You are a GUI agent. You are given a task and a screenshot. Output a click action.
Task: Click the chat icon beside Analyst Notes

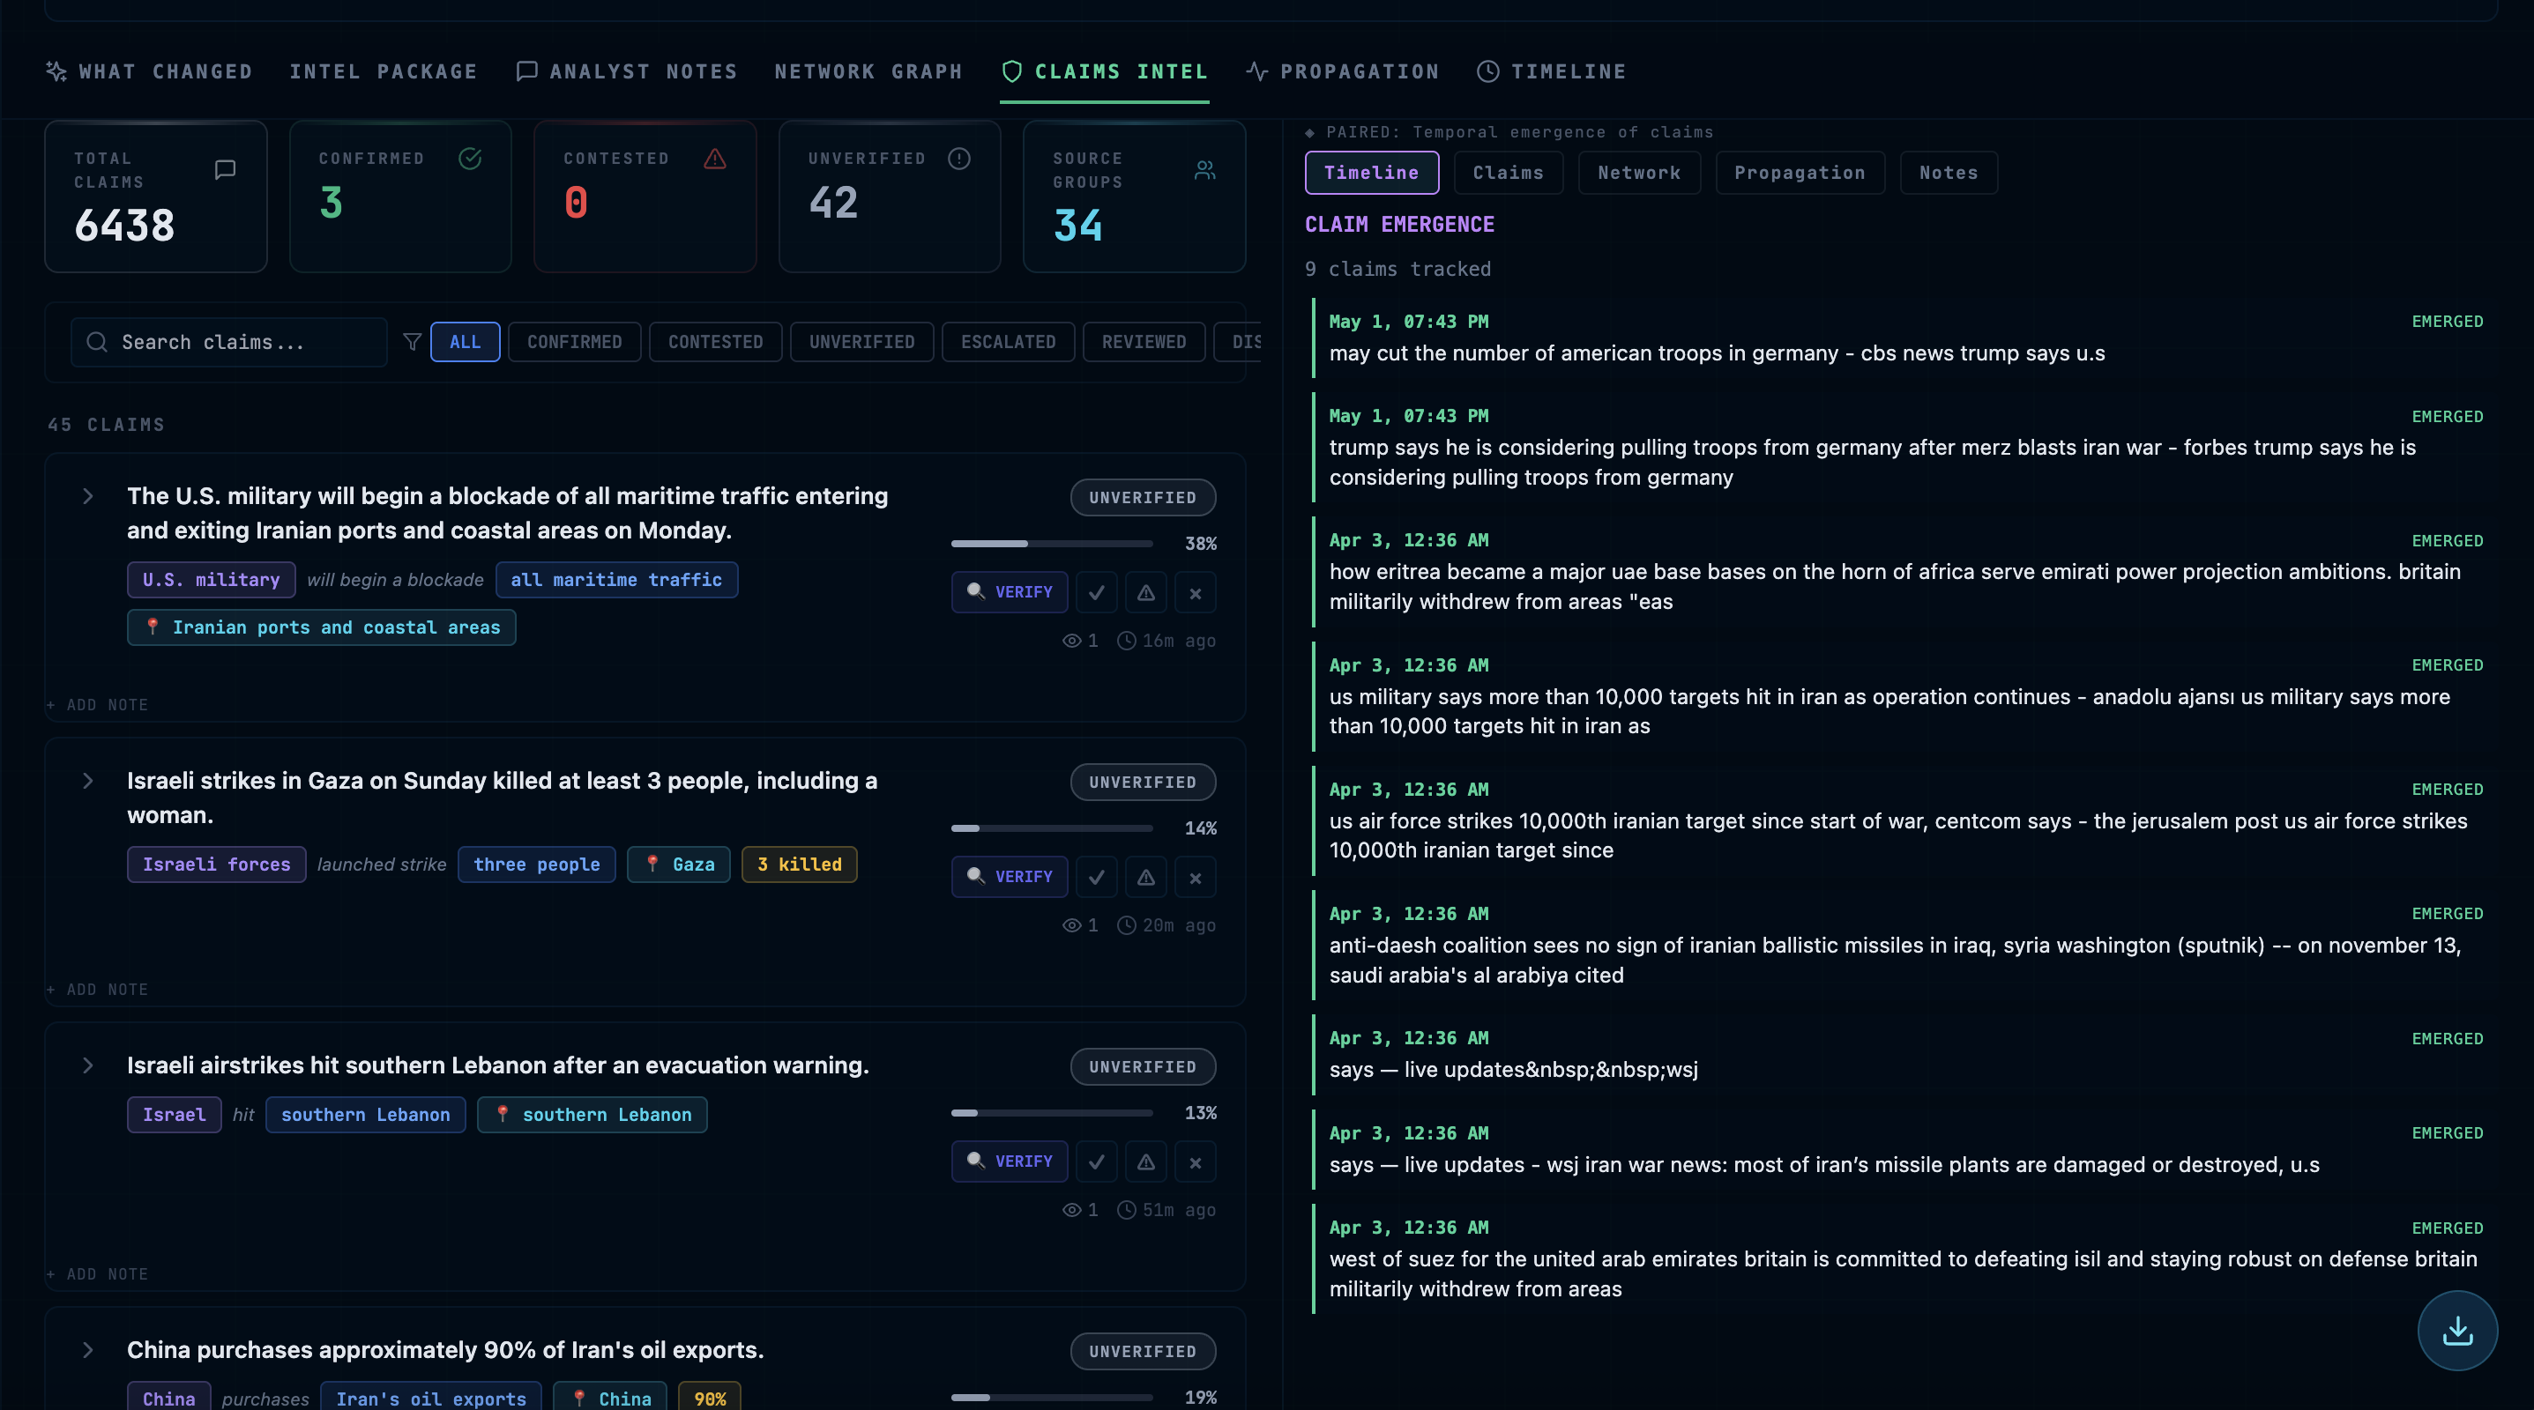(526, 70)
